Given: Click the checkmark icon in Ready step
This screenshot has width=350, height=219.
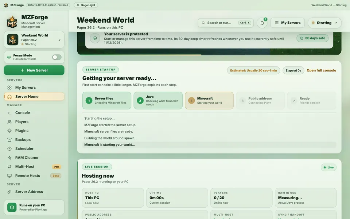Looking at the screenshot, I should pyautogui.click(x=294, y=101).
